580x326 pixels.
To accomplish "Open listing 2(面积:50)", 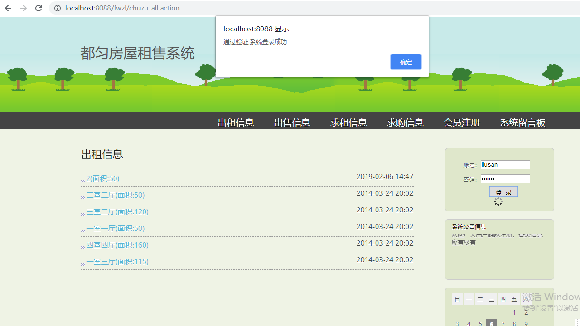I will tap(103, 179).
